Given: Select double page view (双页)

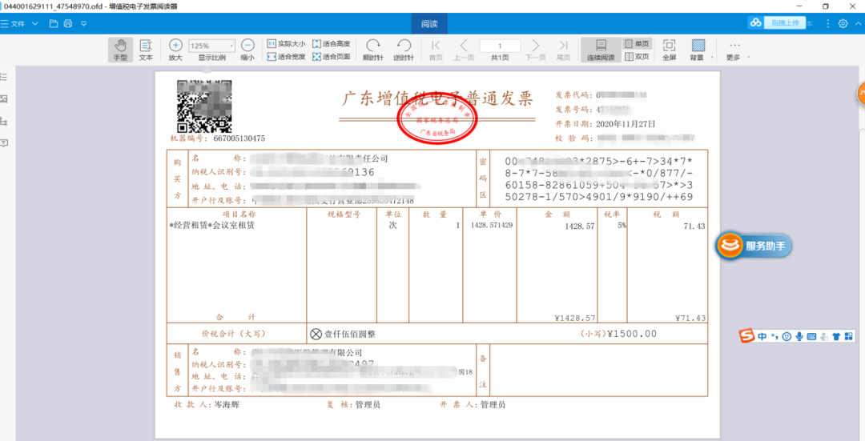Looking at the screenshot, I should 638,57.
